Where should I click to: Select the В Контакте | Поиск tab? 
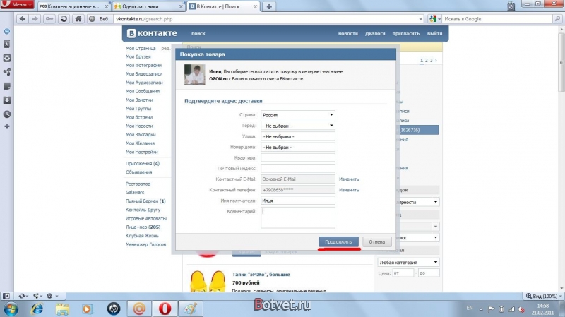(223, 6)
